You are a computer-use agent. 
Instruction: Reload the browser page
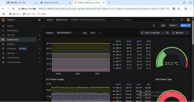(x=13, y=9)
